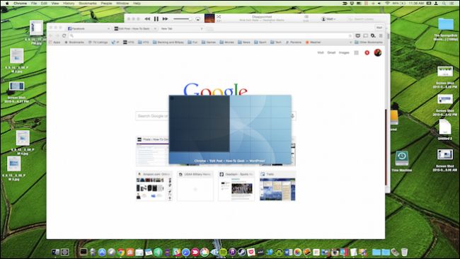460x259 pixels.
Task: Skip to next track in iTunes
Action: point(165,19)
